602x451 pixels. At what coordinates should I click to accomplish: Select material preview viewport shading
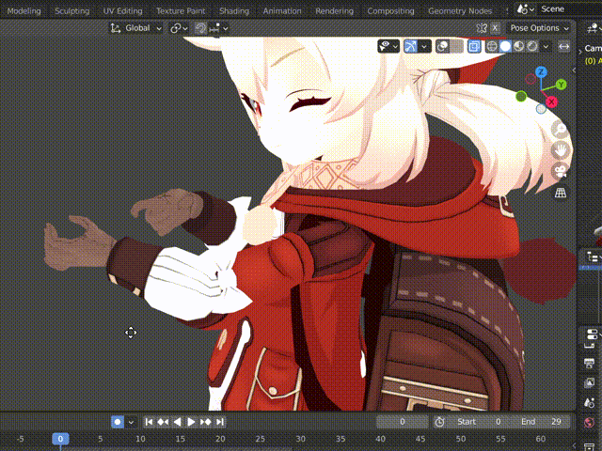pos(518,46)
